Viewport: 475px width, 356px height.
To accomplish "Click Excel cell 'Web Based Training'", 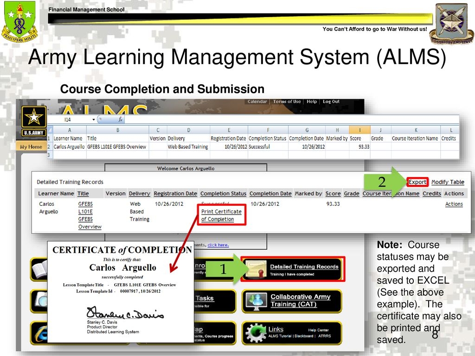I will pyautogui.click(x=188, y=146).
